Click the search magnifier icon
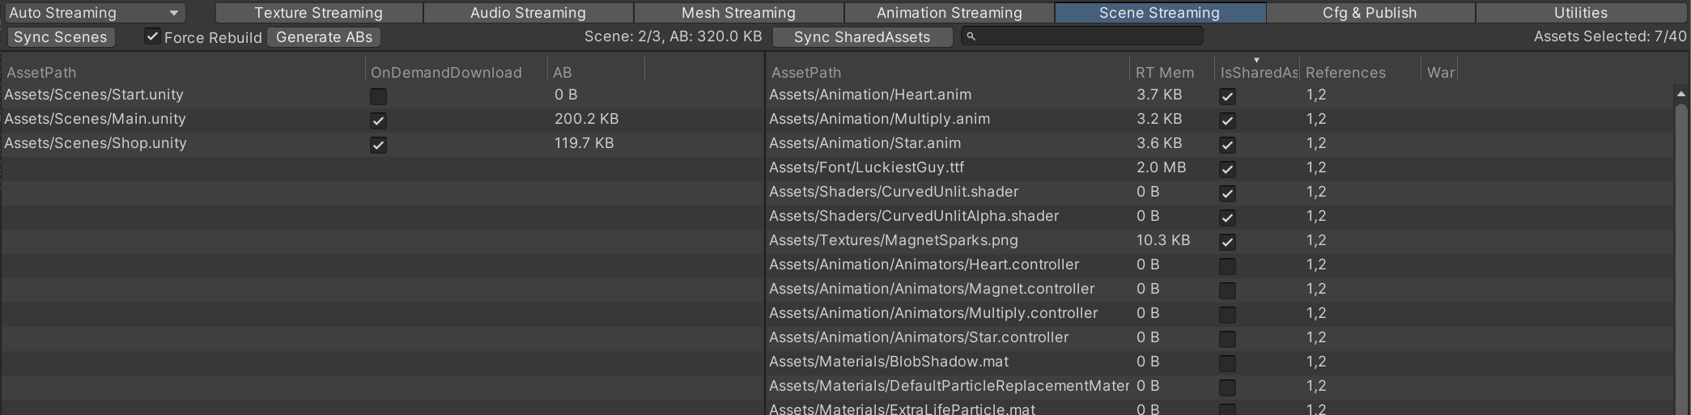The height and width of the screenshot is (415, 1691). pos(971,36)
